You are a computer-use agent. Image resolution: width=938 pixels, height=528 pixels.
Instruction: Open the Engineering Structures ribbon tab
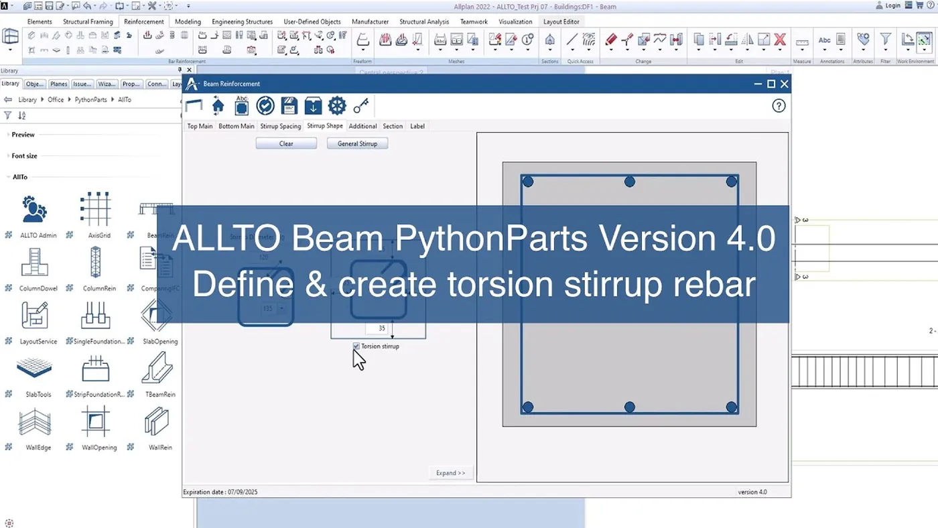(243, 21)
